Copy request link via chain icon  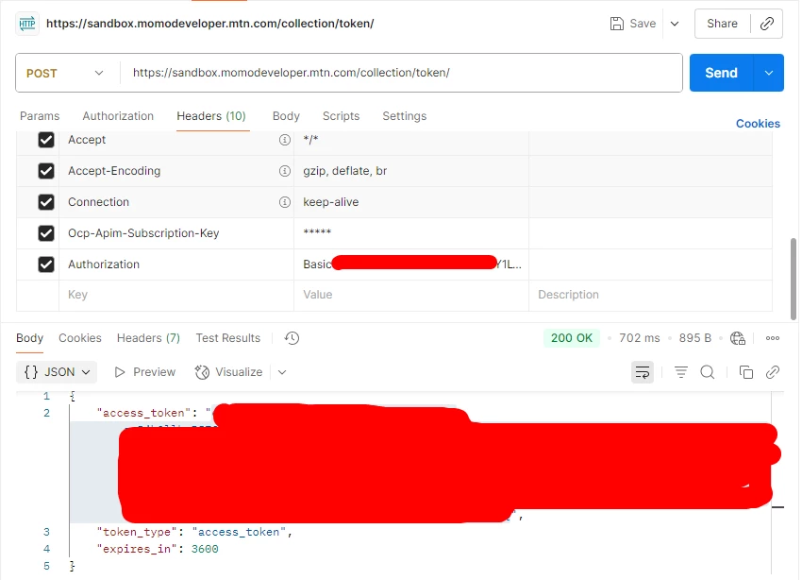tap(767, 24)
